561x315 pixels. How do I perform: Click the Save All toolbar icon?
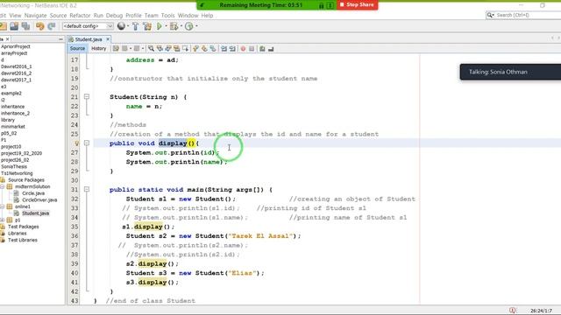[x=25, y=26]
